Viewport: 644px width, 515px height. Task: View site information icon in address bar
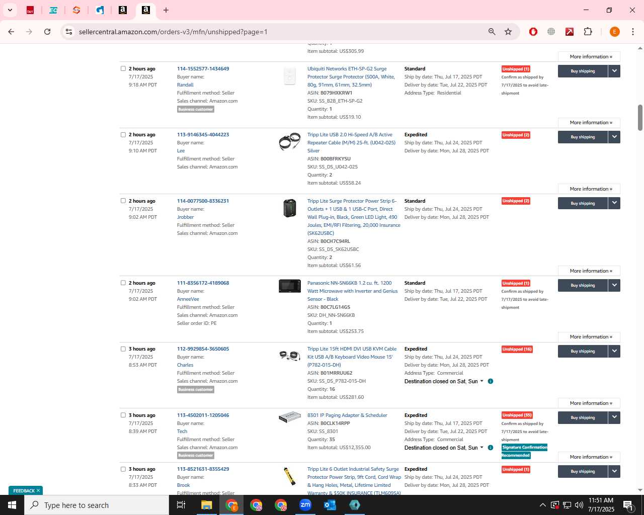click(x=69, y=32)
